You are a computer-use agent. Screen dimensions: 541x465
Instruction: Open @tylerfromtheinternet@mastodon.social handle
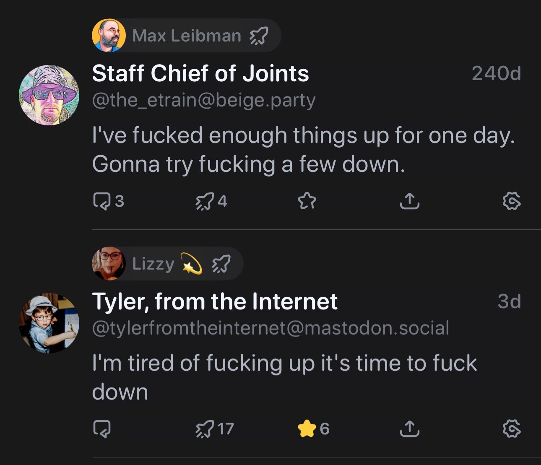[x=270, y=328]
